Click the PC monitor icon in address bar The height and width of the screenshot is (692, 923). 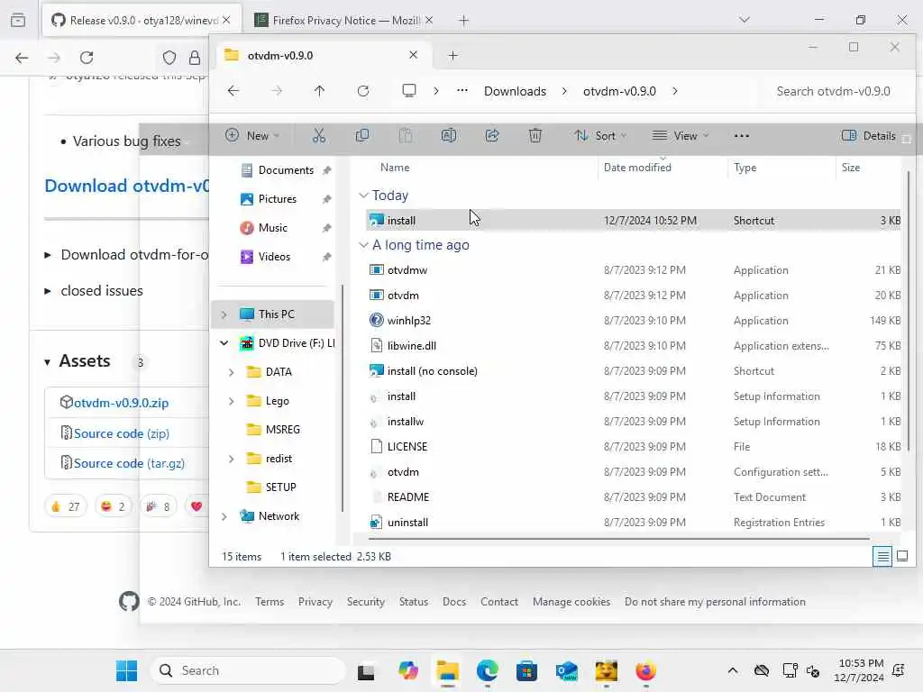(x=409, y=91)
